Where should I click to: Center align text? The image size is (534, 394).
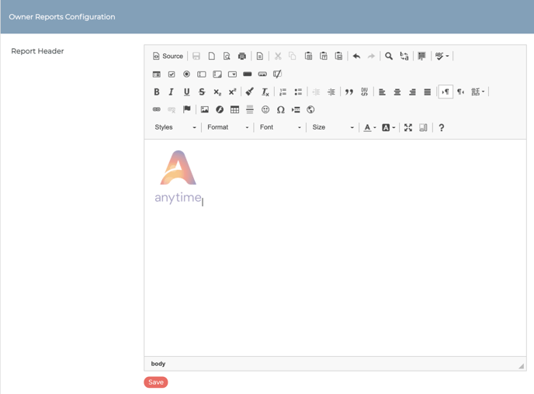click(397, 92)
